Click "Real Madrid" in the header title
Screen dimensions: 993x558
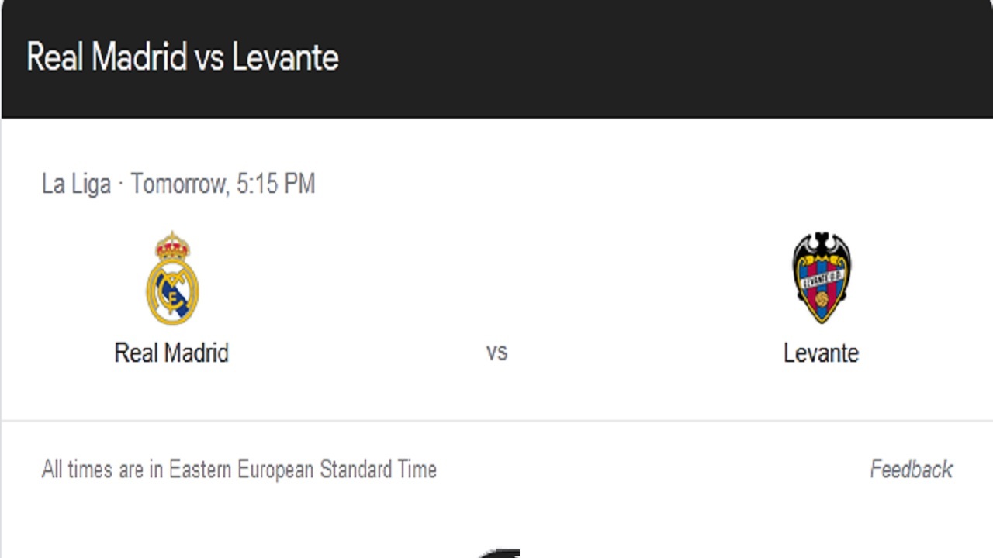pos(107,57)
